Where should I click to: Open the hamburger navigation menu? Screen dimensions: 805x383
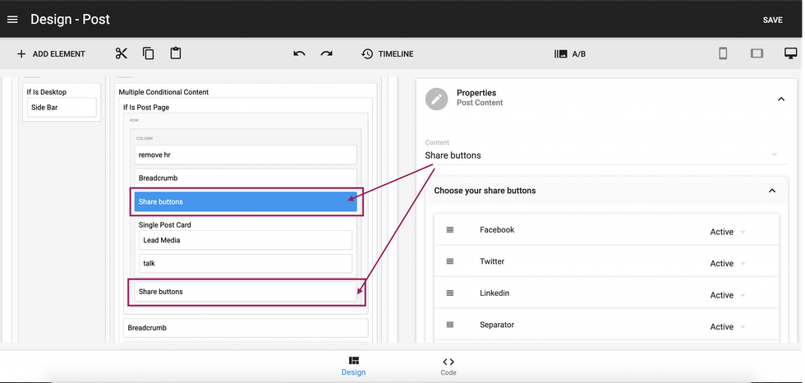point(12,20)
